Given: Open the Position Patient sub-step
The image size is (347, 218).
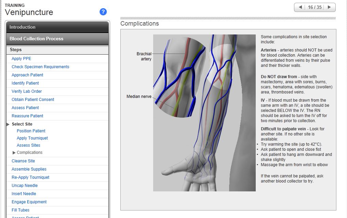Looking at the screenshot, I should tap(31, 131).
